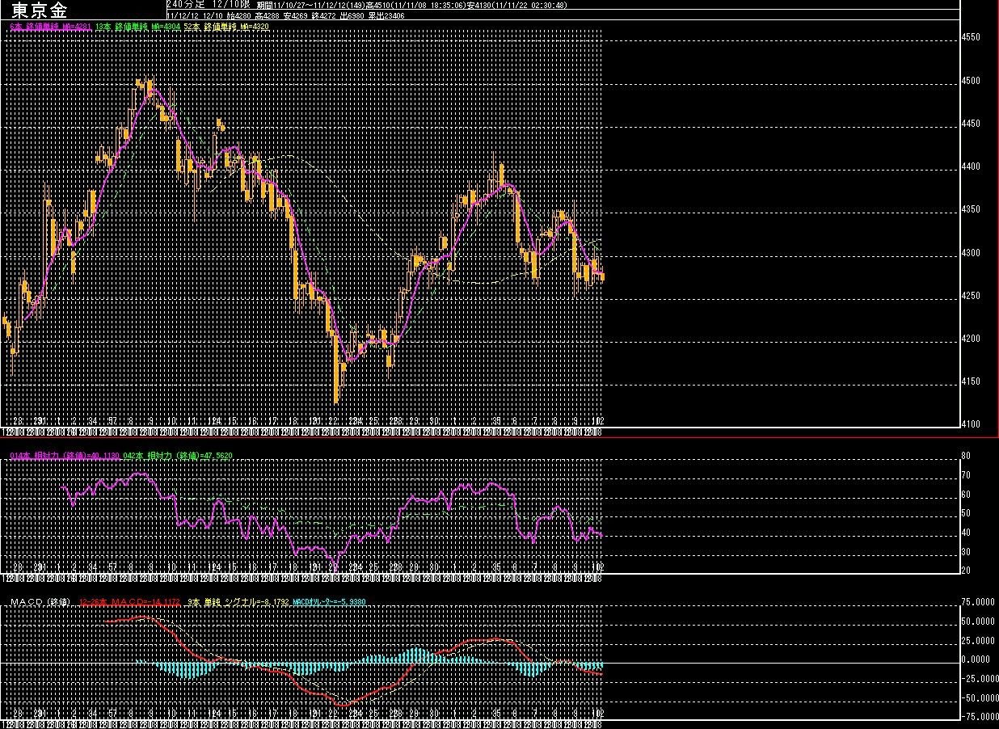Click the RSI axis value 20
Screen dimensions: 999x729
click(965, 571)
